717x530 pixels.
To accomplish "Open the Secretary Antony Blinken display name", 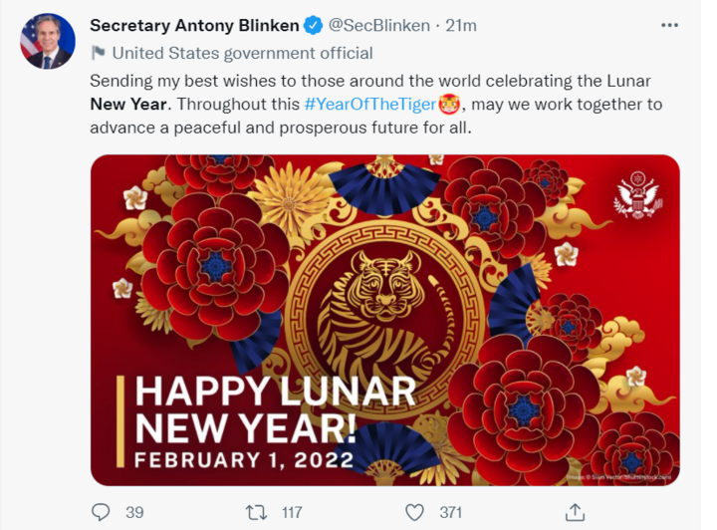I will click(x=195, y=25).
